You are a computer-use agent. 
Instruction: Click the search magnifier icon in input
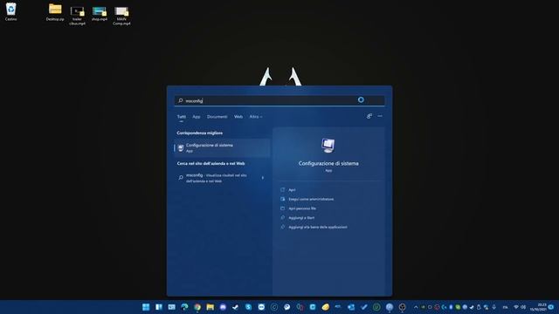pos(181,101)
